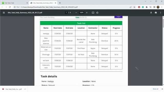
Task: Rotate the PDF counterclockwise
Action: click(97, 13)
